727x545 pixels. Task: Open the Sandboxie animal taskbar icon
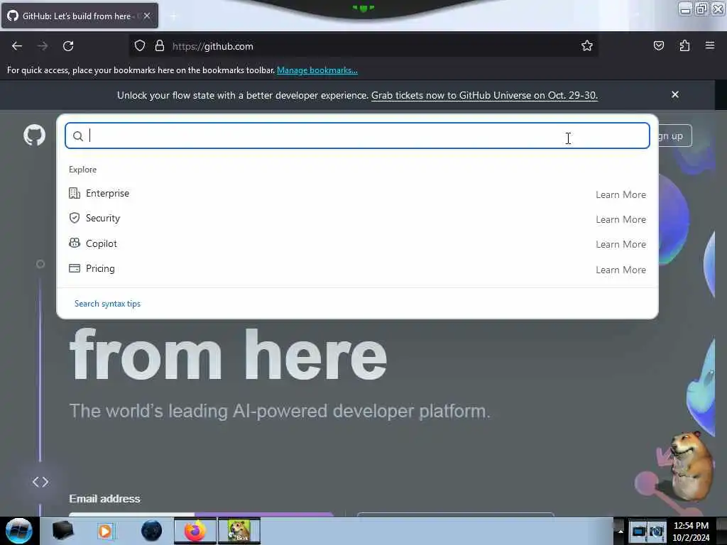(239, 531)
